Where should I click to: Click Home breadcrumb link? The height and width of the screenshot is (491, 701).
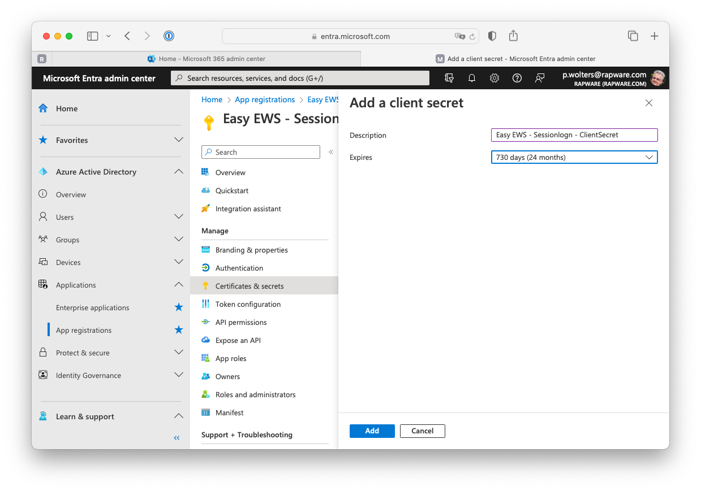pyautogui.click(x=212, y=99)
